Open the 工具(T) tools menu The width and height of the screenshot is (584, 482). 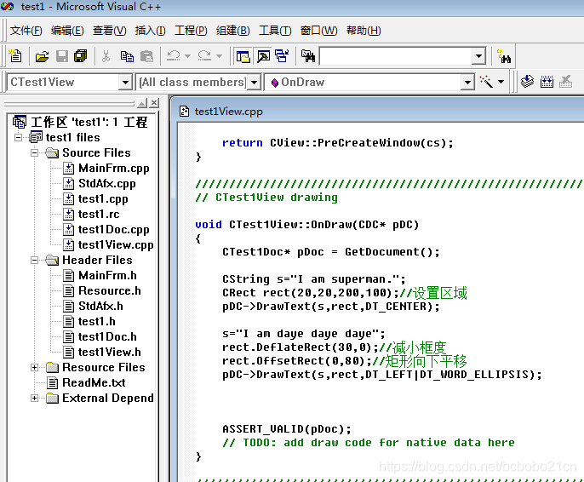(275, 30)
